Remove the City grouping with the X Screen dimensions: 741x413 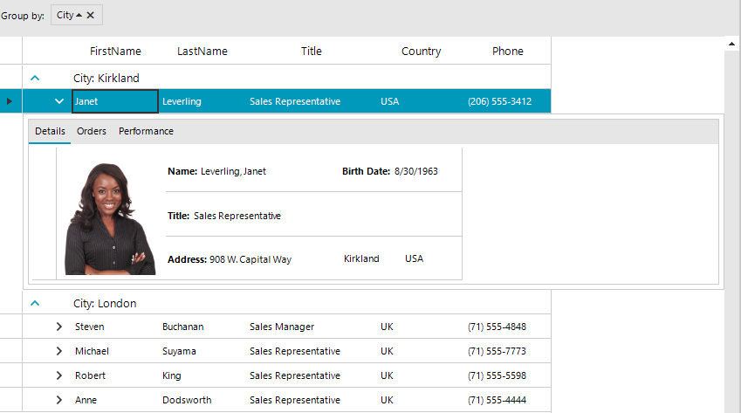(x=90, y=15)
